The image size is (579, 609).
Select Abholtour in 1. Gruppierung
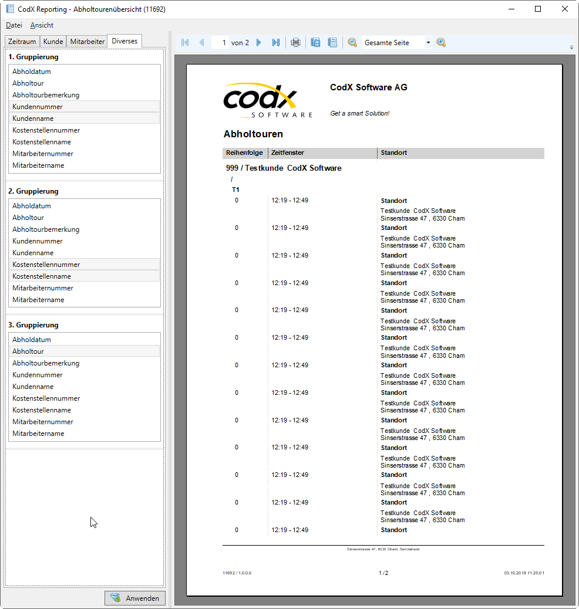[85, 83]
